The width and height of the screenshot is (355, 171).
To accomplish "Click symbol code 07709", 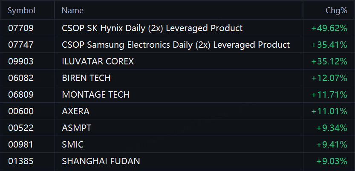I will (21, 28).
